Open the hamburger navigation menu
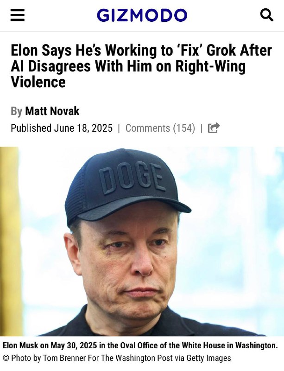The height and width of the screenshot is (371, 284). tap(18, 15)
